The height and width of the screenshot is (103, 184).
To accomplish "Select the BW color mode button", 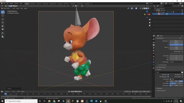I will coord(172,81).
